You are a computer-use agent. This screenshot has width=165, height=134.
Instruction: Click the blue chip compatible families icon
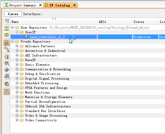[7, 70]
